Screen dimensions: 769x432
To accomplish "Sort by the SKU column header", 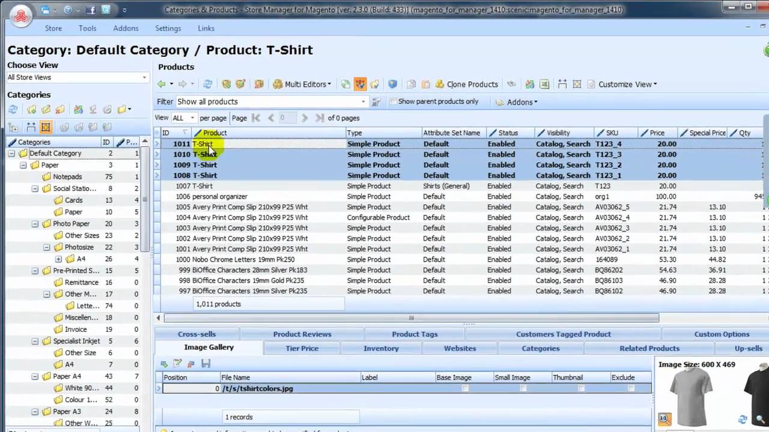I will click(612, 133).
